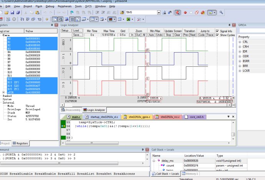The height and width of the screenshot is (180, 265).
Task: Click the Configuration wrench icon
Action: tap(221, 12)
